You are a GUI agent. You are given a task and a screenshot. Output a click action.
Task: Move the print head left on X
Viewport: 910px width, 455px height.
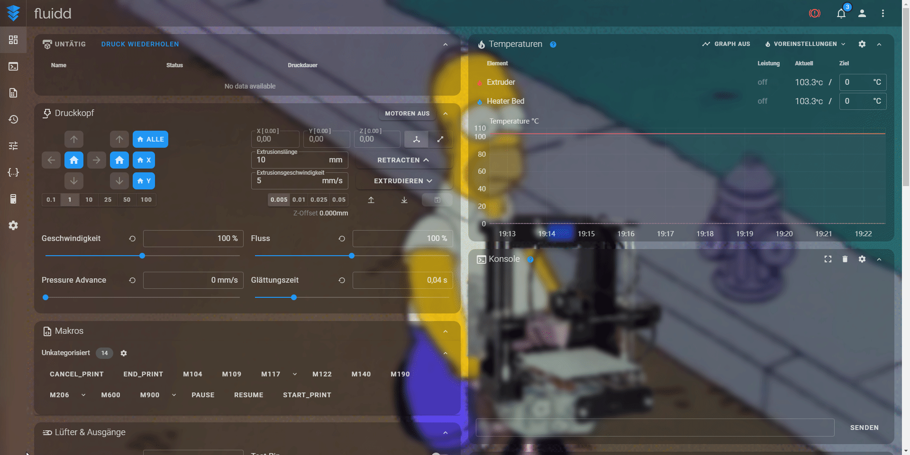point(51,160)
